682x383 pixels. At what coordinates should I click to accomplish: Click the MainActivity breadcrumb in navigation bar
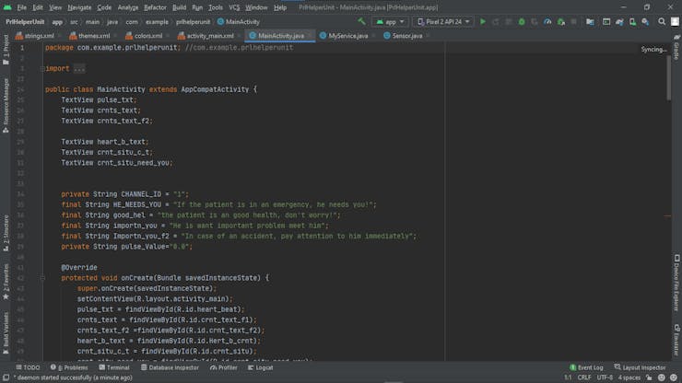point(241,21)
